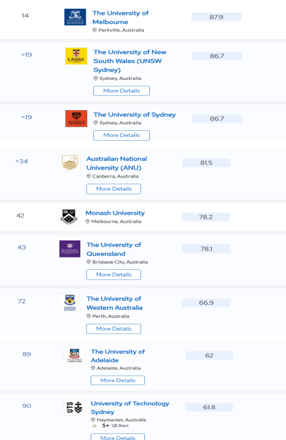Click More Details under Western Australia
The image size is (286, 440).
[113, 329]
